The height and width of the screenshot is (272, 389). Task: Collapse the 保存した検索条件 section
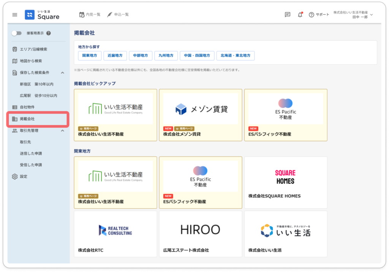tap(63, 73)
